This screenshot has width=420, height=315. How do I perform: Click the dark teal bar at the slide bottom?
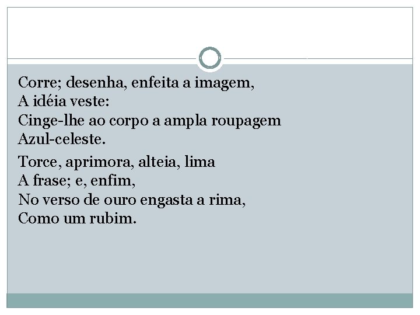pos(210,300)
